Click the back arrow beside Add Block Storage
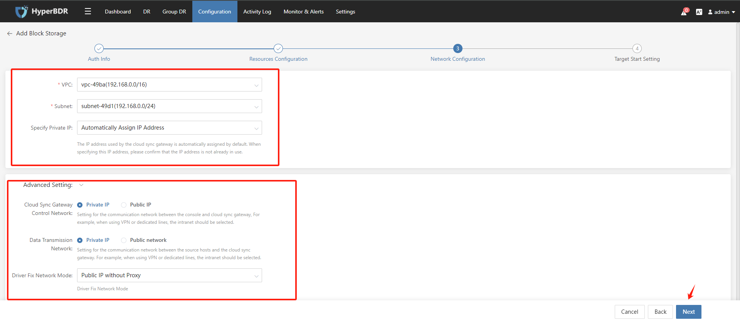Screen dimensions: 740x323 10,33
